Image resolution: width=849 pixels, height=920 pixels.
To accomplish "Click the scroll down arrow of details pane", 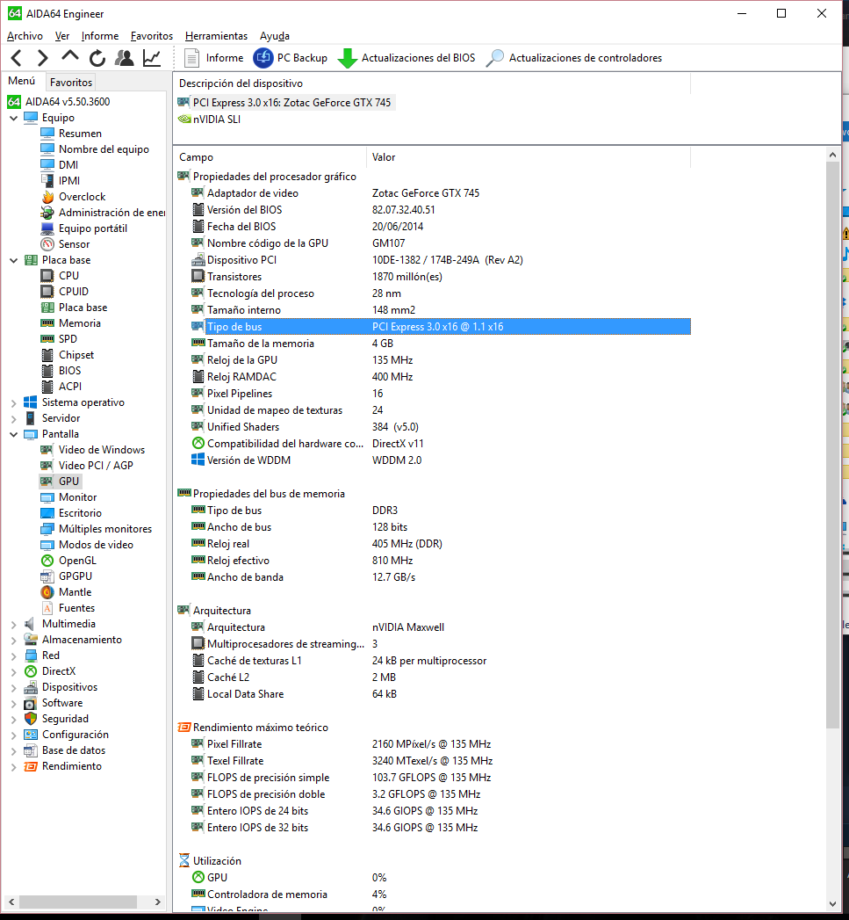I will [x=832, y=904].
